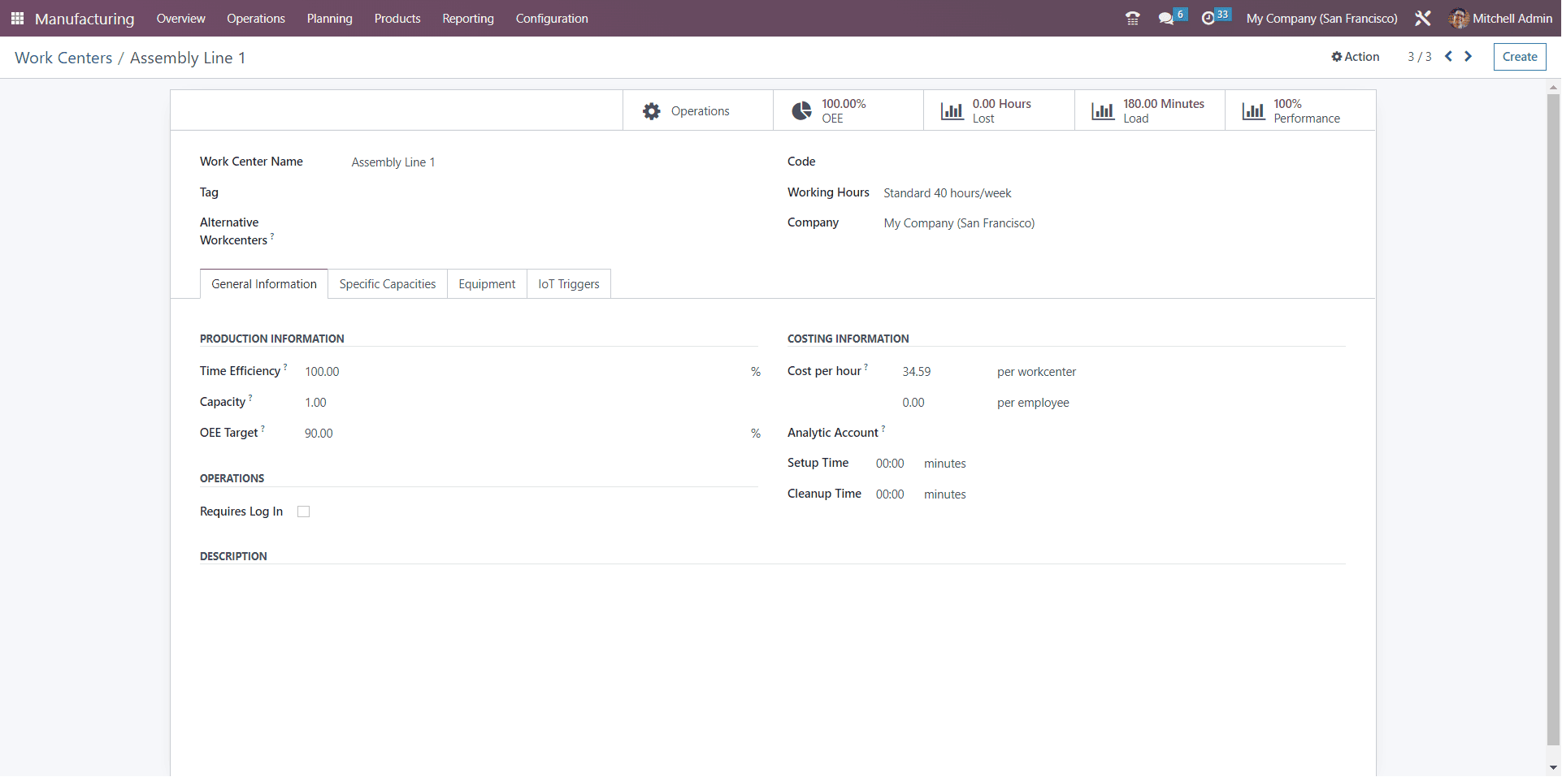Go back to Work Centers breadcrumb
Viewport: 1562px width, 777px height.
[63, 58]
